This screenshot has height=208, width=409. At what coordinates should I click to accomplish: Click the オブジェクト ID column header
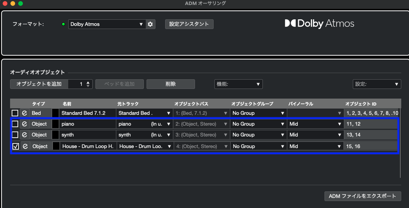pos(361,104)
